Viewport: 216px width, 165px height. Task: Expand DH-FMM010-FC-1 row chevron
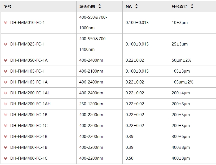point(6,23)
